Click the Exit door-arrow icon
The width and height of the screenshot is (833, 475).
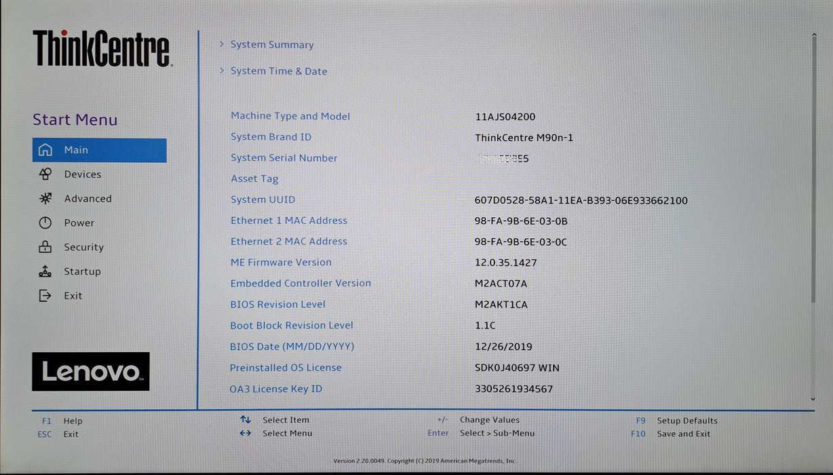point(45,296)
